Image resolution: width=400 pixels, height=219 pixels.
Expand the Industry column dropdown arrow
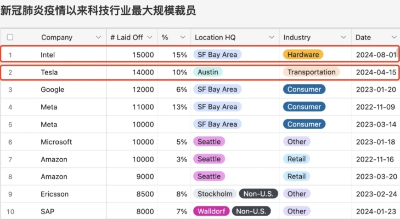[x=343, y=37]
